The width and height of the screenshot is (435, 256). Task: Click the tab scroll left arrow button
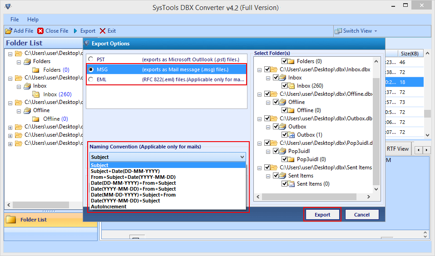click(x=419, y=150)
